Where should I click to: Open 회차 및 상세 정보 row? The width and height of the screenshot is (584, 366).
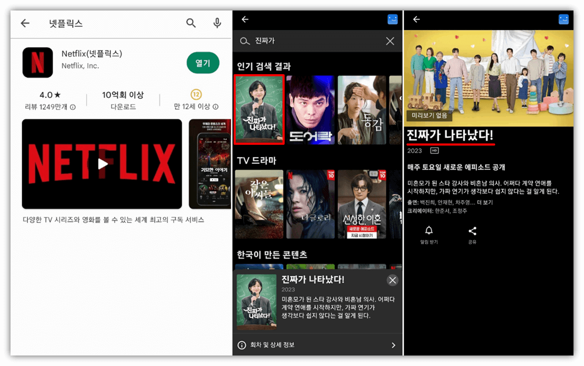(x=317, y=345)
